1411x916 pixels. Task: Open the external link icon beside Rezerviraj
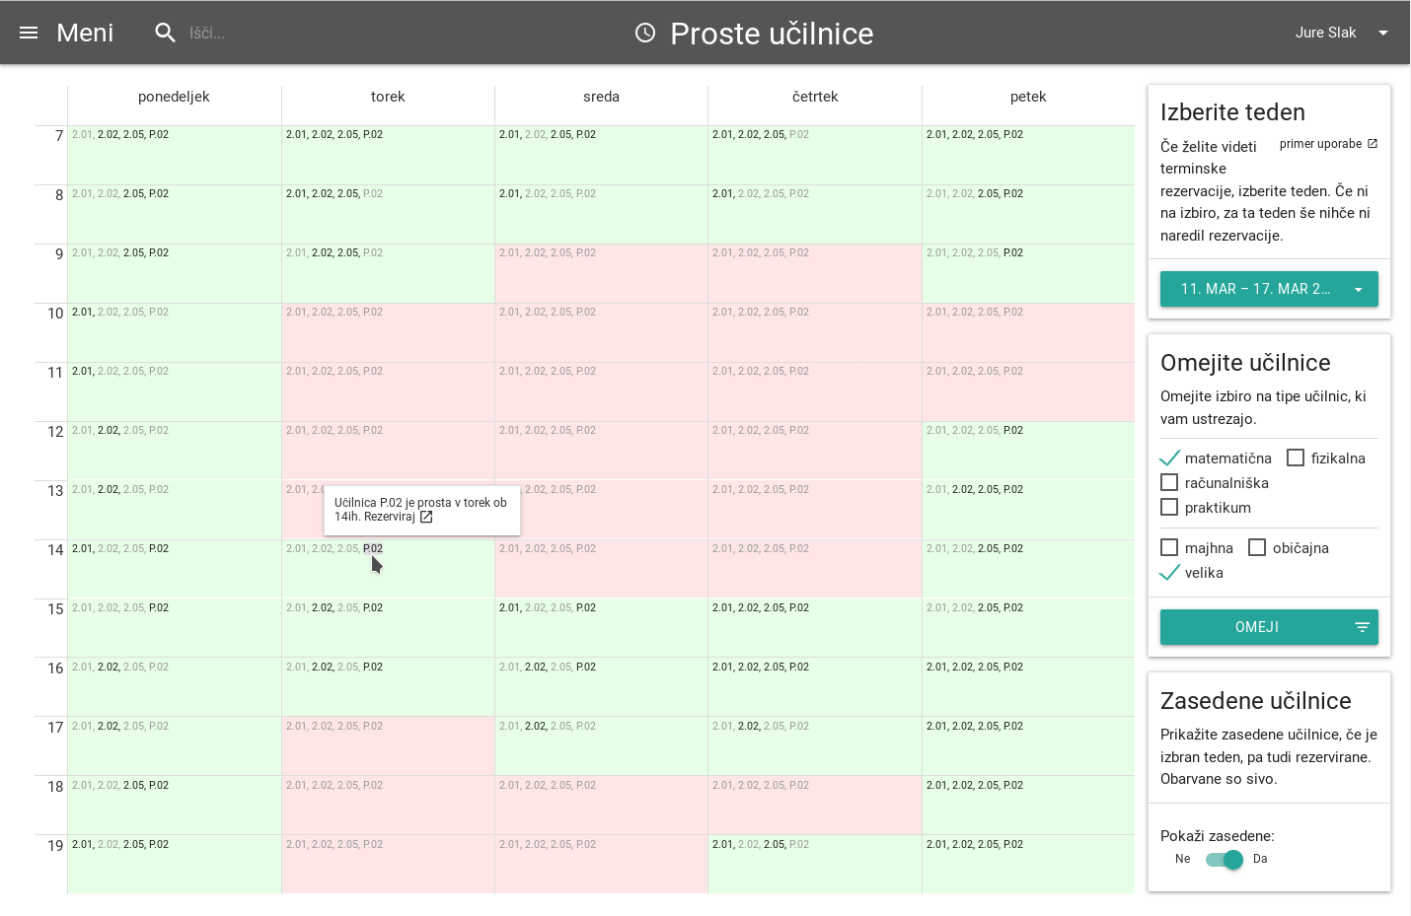coord(426,517)
